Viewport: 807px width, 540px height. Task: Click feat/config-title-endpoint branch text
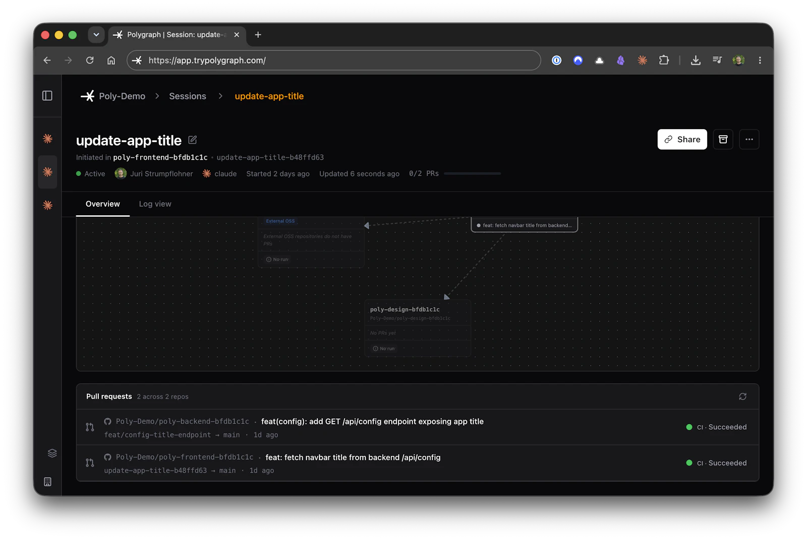(157, 435)
